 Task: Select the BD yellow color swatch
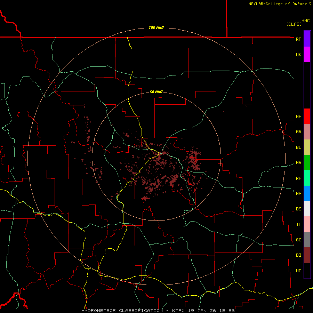(307, 147)
